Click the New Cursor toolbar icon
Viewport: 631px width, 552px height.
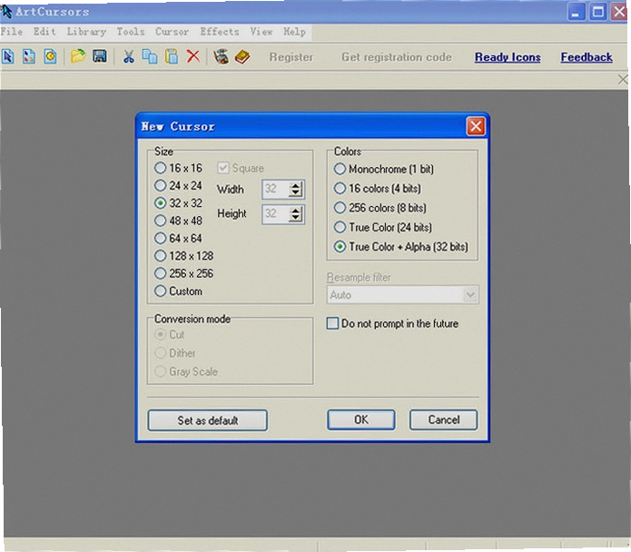pyautogui.click(x=8, y=56)
